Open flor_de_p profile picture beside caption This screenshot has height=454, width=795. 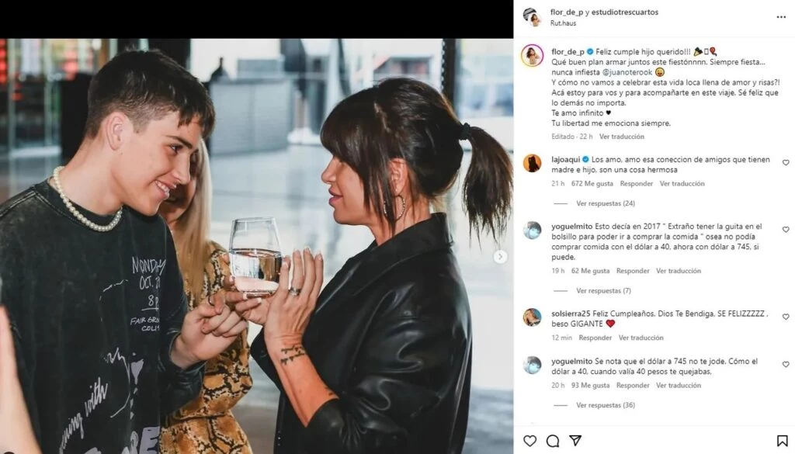[532, 55]
